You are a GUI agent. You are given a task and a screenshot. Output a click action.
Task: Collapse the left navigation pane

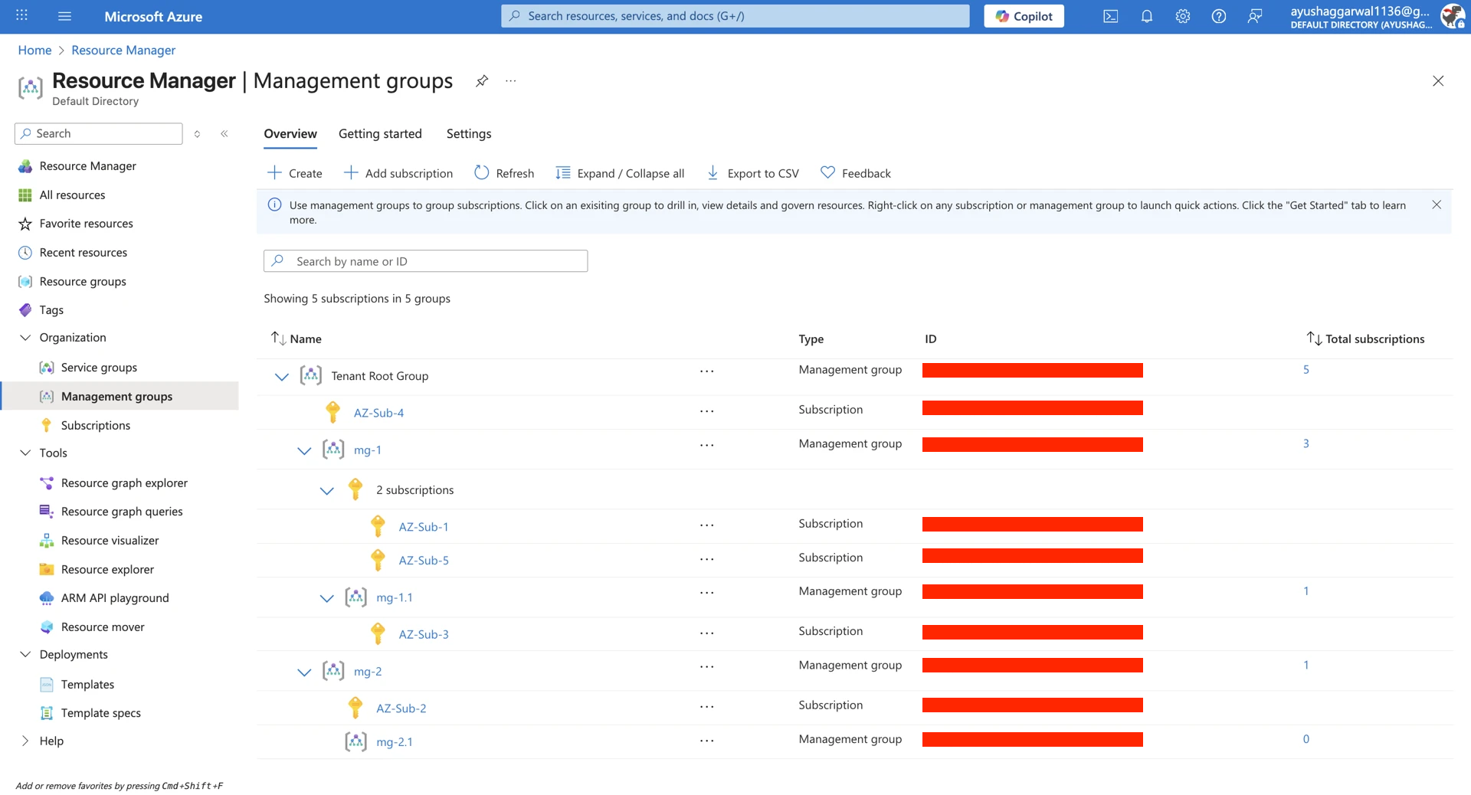(x=224, y=133)
